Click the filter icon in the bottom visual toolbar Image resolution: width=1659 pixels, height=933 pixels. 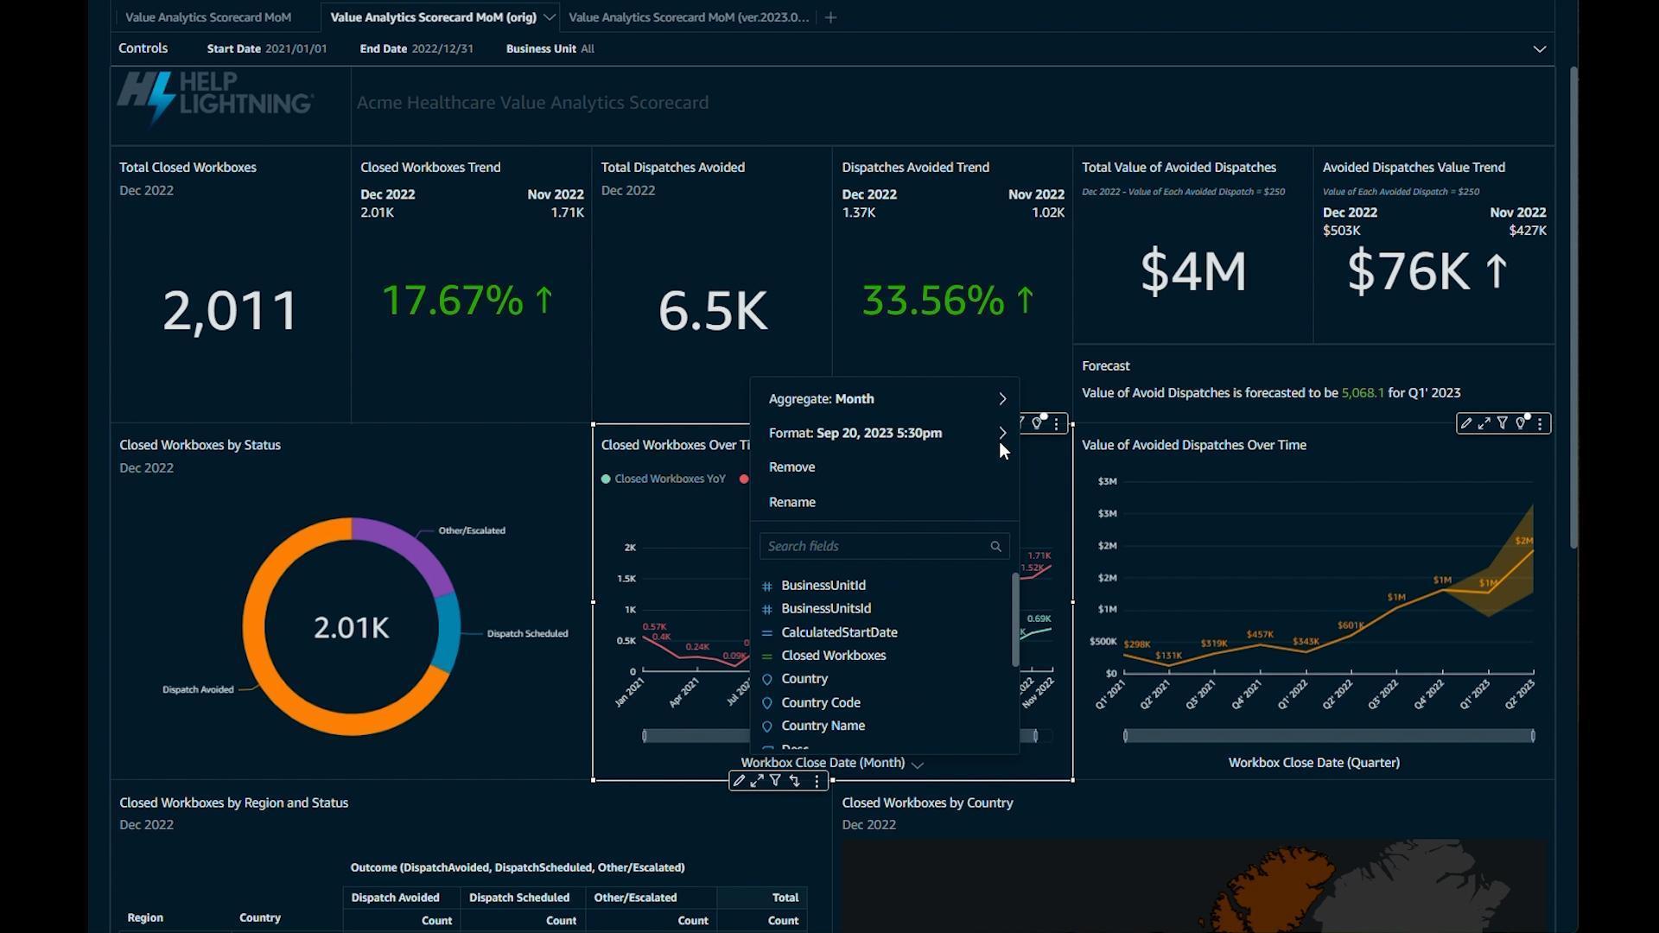[x=776, y=781]
